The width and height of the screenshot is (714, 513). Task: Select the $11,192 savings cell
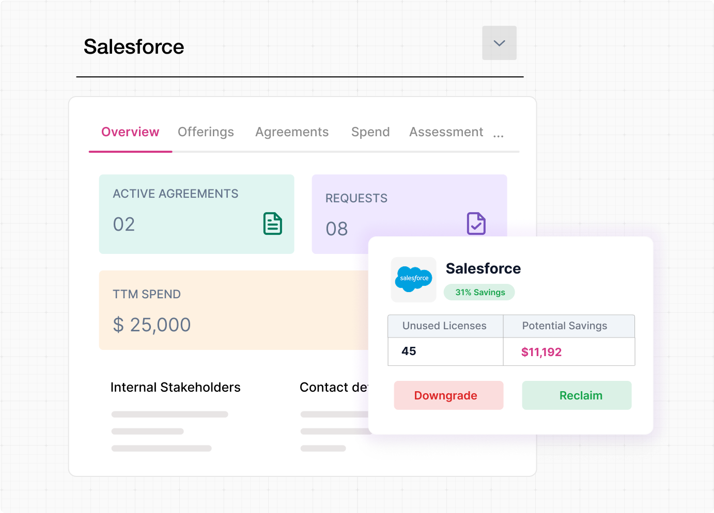569,351
